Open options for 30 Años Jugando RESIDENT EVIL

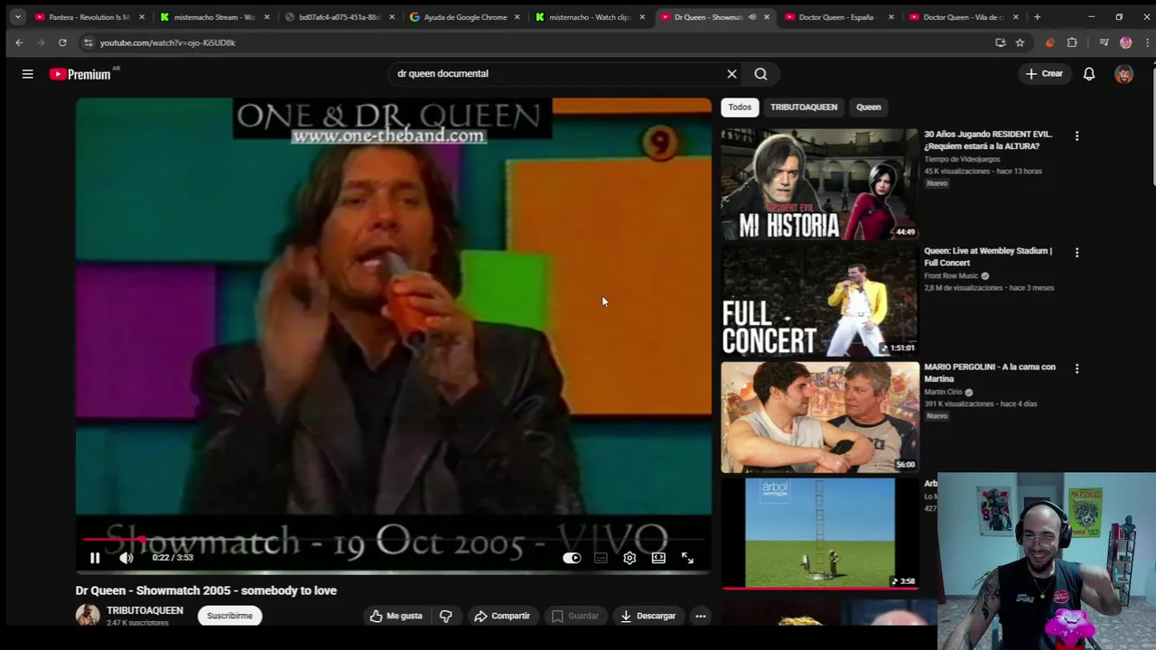coord(1077,136)
